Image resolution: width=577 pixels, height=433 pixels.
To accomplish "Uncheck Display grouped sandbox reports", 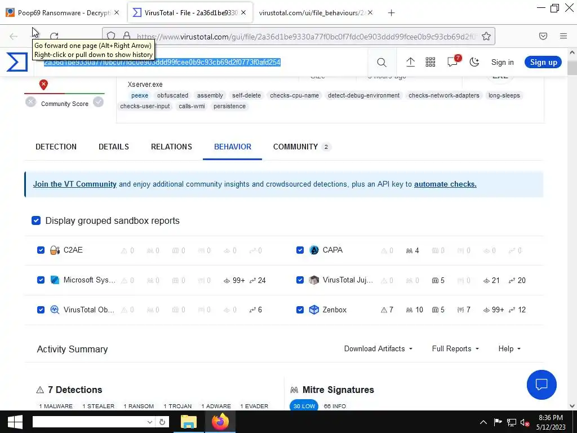I will tap(36, 220).
